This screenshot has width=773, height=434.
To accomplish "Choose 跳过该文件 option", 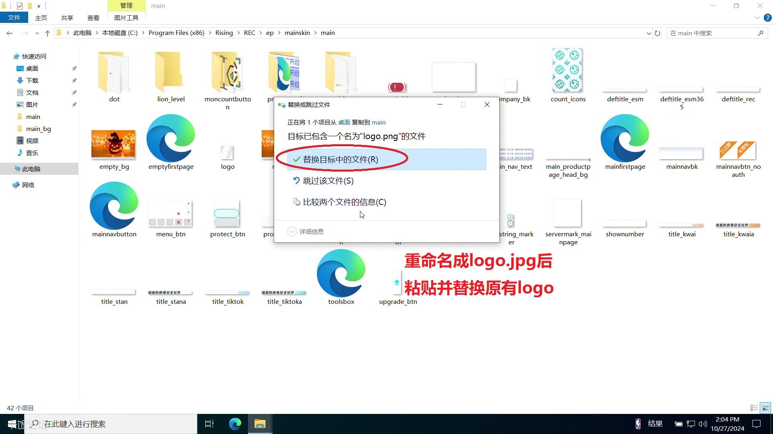I will pyautogui.click(x=387, y=181).
